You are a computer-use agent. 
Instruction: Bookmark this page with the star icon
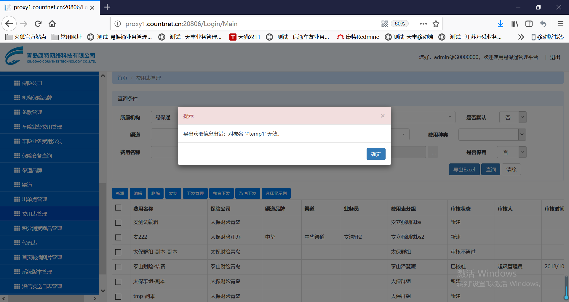pos(436,24)
